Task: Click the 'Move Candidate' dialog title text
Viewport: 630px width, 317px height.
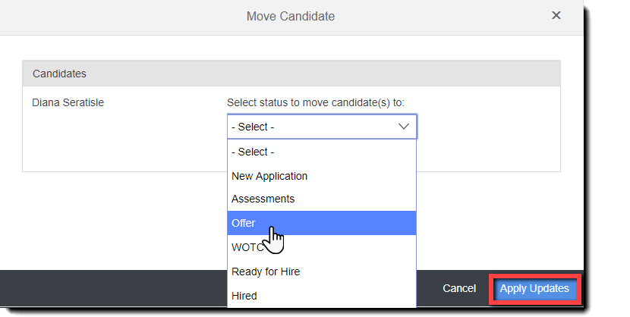Action: point(291,16)
